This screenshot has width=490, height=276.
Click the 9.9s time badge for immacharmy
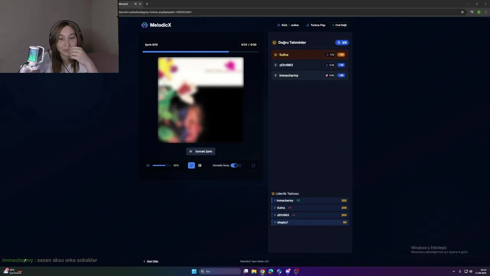pyautogui.click(x=330, y=76)
